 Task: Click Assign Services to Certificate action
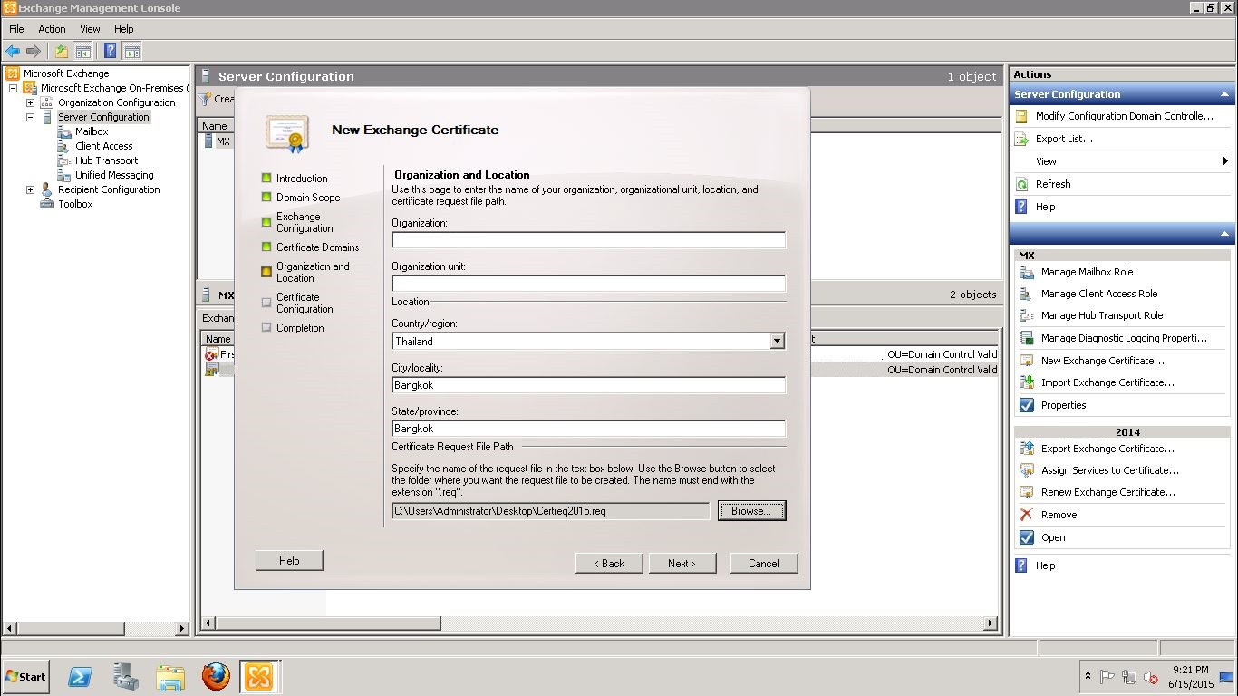pos(1110,470)
